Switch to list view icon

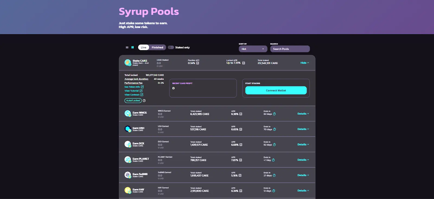click(x=133, y=48)
